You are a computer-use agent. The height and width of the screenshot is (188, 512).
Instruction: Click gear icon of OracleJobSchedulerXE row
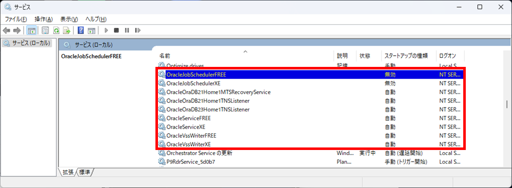click(x=162, y=84)
